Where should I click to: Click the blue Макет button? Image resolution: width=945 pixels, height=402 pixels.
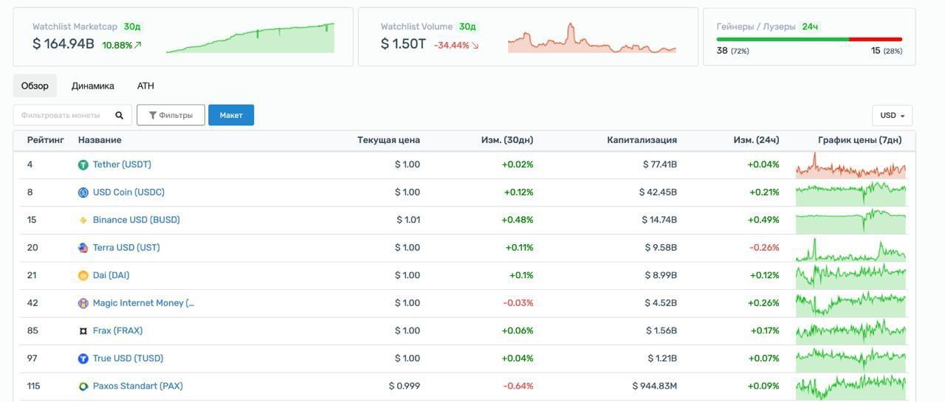coord(231,115)
